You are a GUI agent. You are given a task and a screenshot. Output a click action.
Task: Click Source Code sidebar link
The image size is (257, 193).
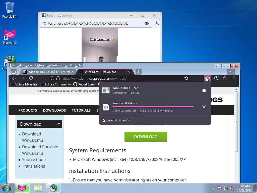pos(34,160)
